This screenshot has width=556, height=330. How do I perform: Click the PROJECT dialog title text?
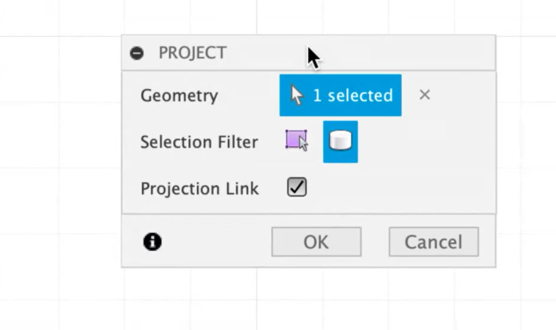pyautogui.click(x=193, y=53)
